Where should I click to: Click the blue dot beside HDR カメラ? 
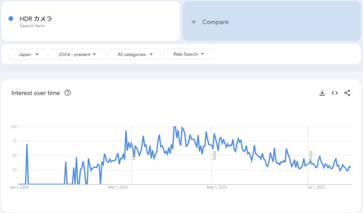[x=11, y=19]
